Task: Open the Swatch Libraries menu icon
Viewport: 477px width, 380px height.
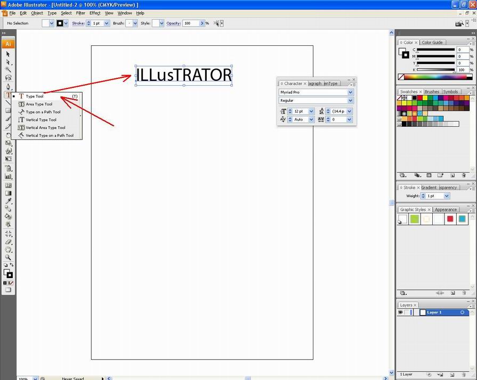Action: [403, 175]
